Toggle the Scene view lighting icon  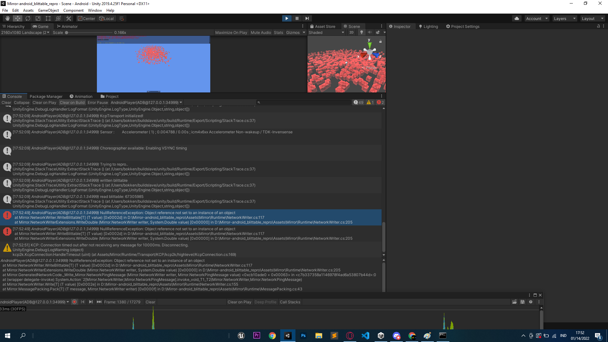[x=362, y=32]
